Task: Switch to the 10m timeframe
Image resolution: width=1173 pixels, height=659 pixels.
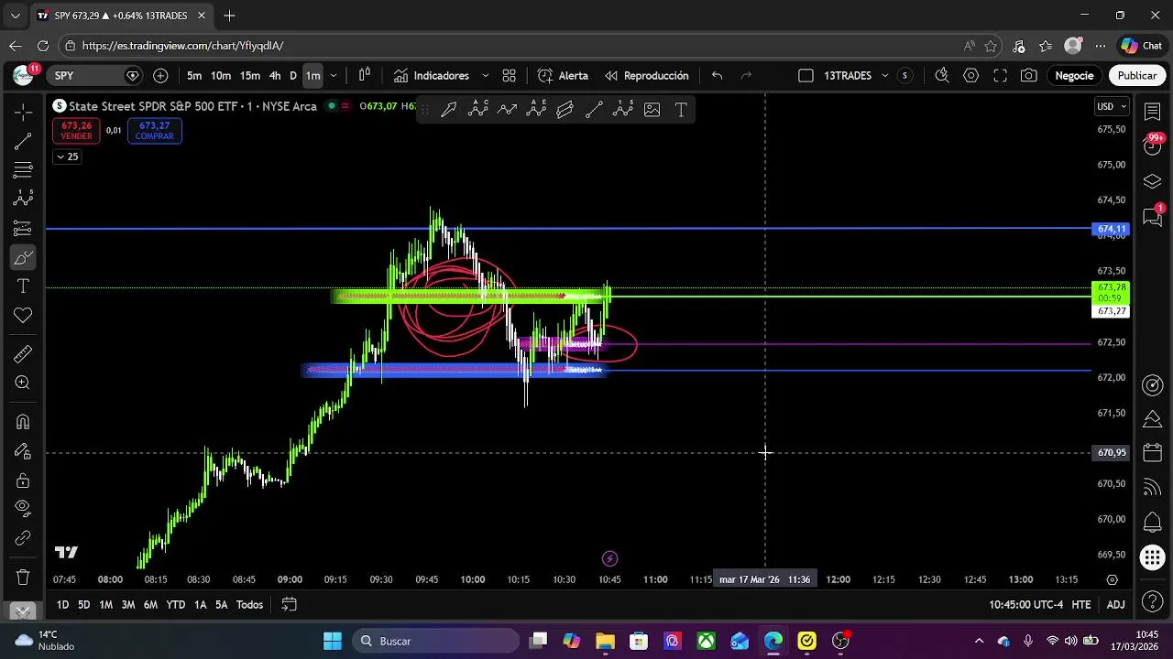Action: tap(221, 76)
